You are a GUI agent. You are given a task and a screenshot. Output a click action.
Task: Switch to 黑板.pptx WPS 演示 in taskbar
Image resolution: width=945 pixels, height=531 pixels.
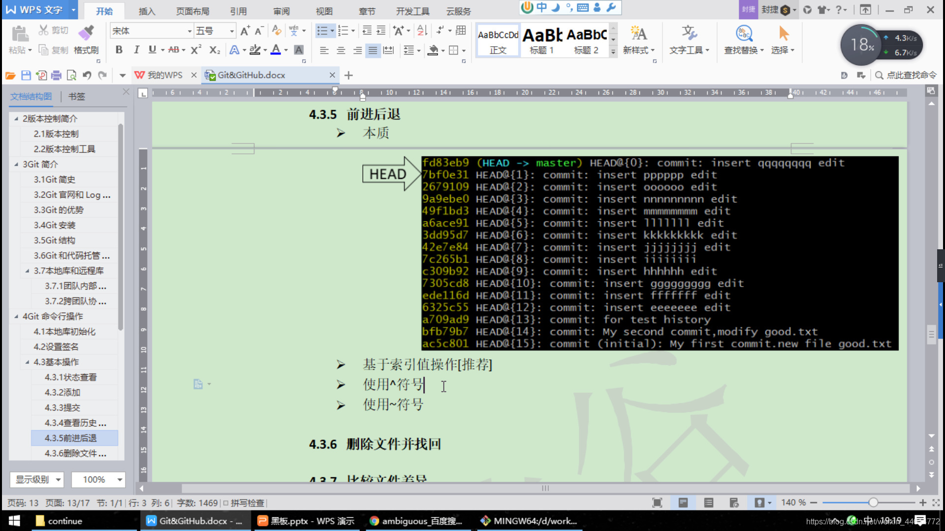click(x=306, y=521)
